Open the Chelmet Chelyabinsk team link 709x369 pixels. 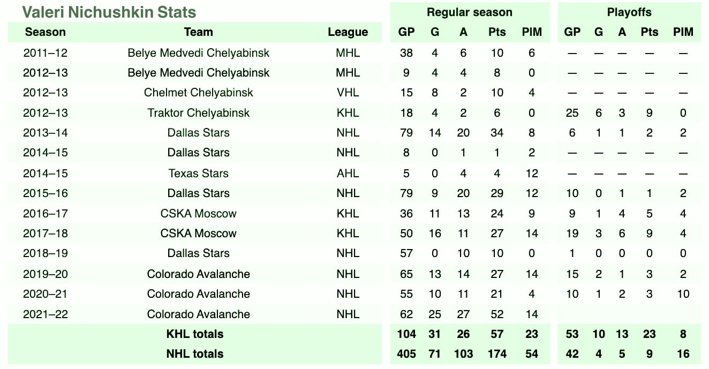(198, 92)
